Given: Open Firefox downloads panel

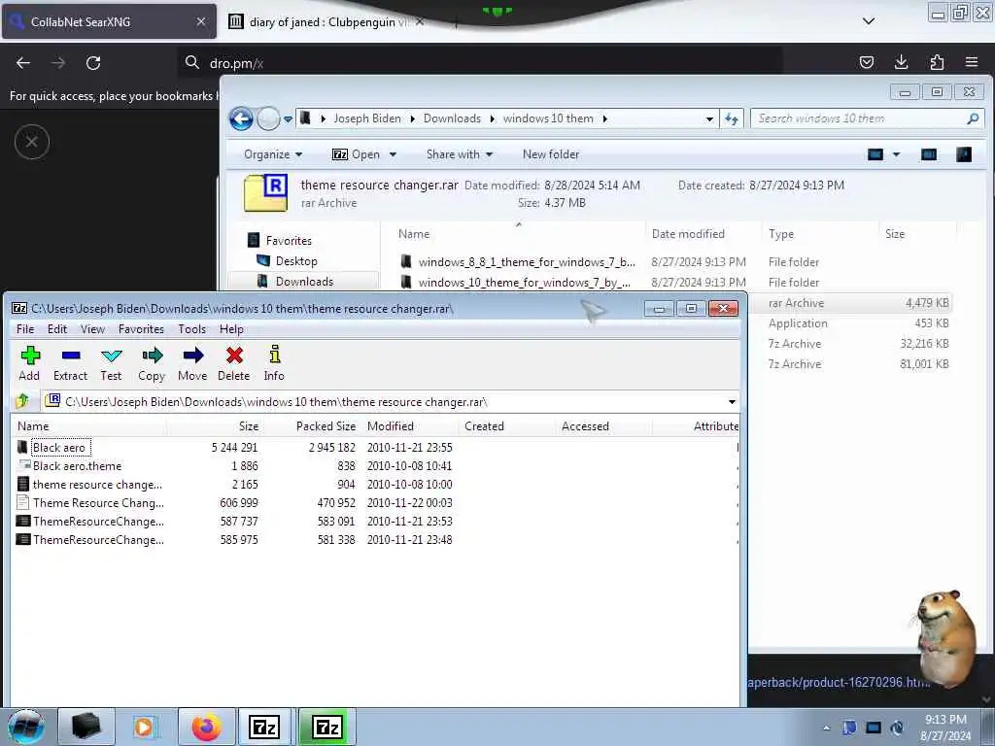Looking at the screenshot, I should tap(901, 62).
